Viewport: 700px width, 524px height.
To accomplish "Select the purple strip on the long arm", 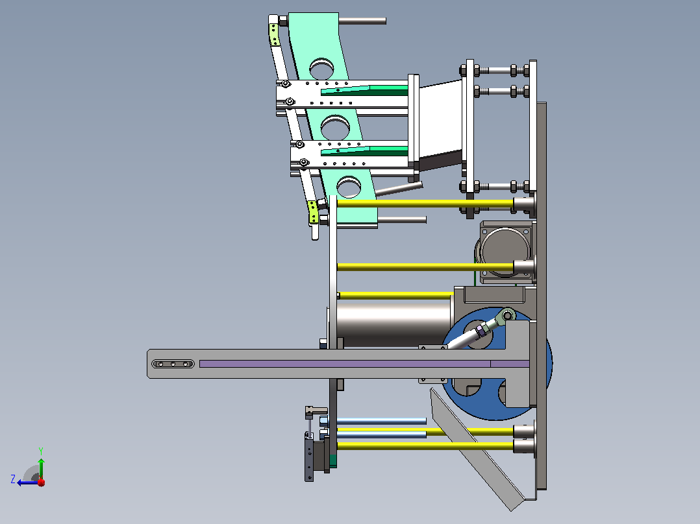I will 364,364.
